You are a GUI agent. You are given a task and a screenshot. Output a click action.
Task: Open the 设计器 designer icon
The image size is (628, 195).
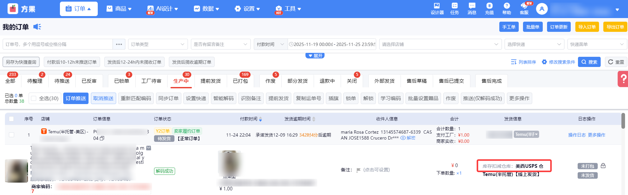437,9
